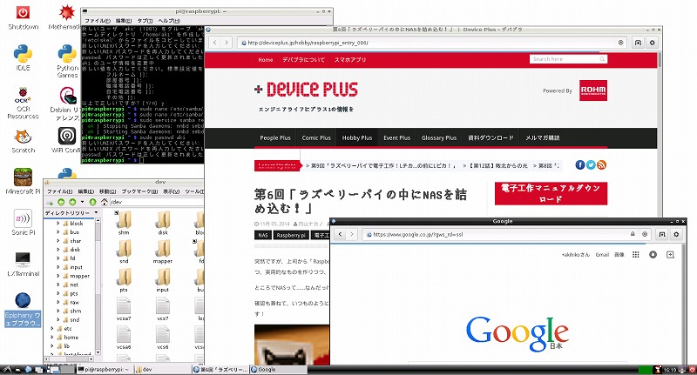The image size is (697, 375).
Task: Click the Search here field on Device Plus
Action: (x=568, y=59)
